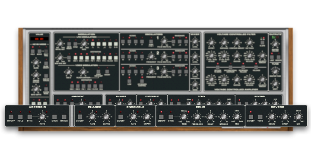
Task: Click the Echo Dry/Wet Mix knob
Action: tap(237, 117)
